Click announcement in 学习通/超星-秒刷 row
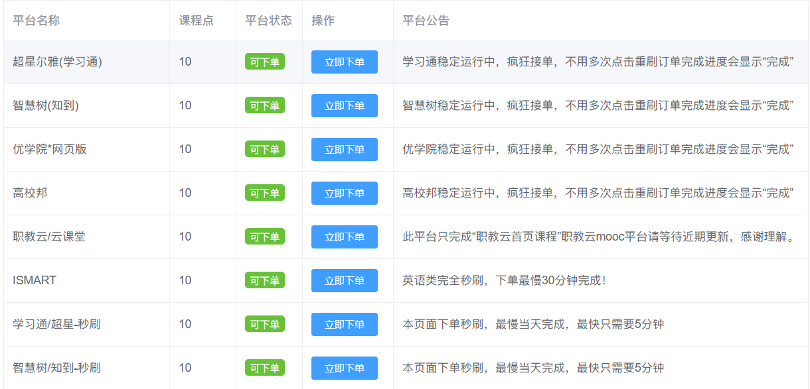The image size is (810, 389). [533, 324]
